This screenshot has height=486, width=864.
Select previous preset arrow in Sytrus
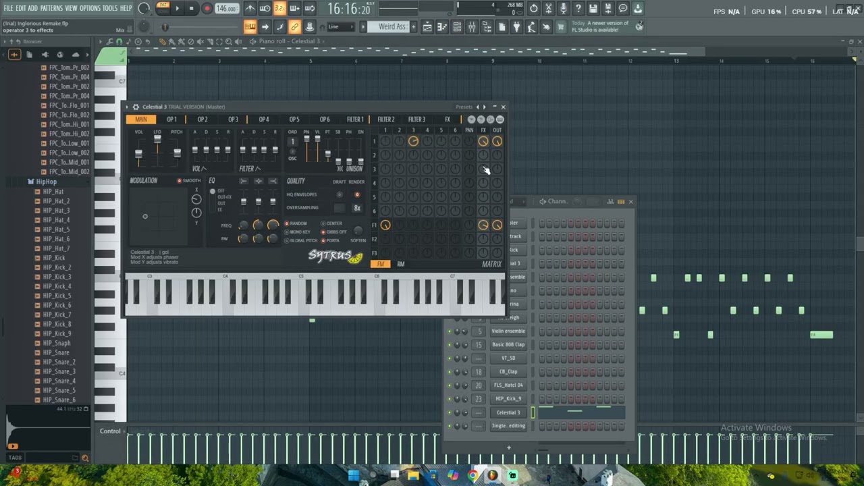click(x=478, y=107)
